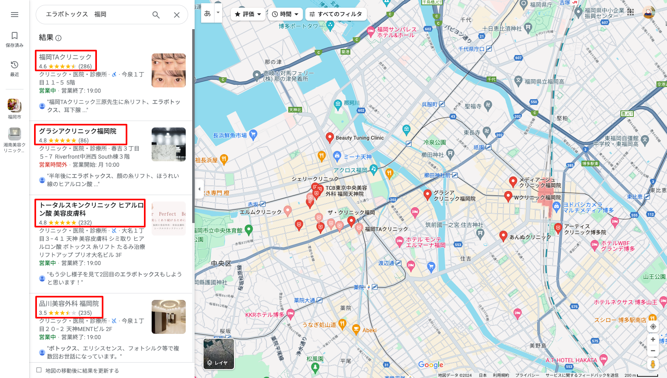Open recent history (最近)
The height and width of the screenshot is (378, 667).
(15, 69)
